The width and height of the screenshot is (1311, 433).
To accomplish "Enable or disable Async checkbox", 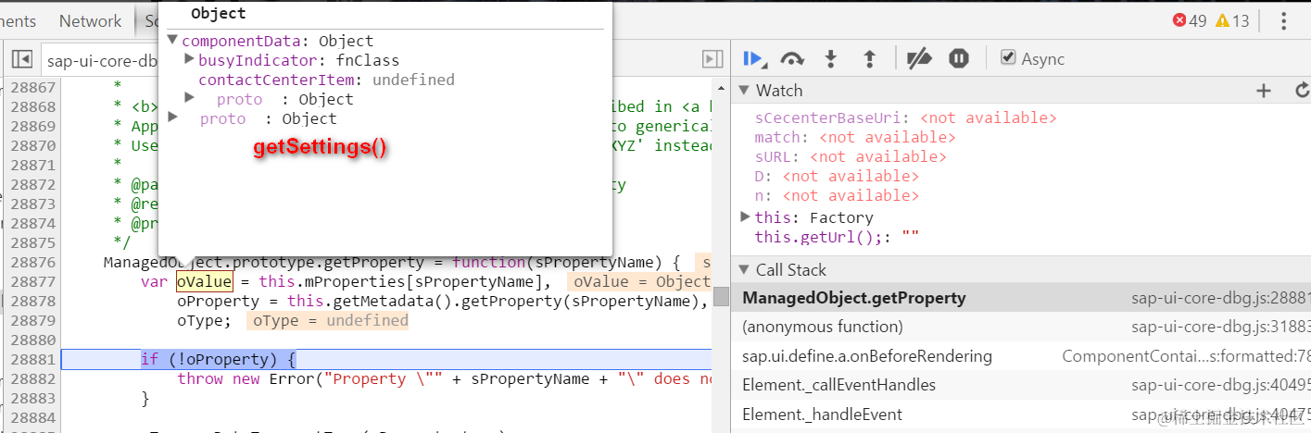I will point(1008,58).
